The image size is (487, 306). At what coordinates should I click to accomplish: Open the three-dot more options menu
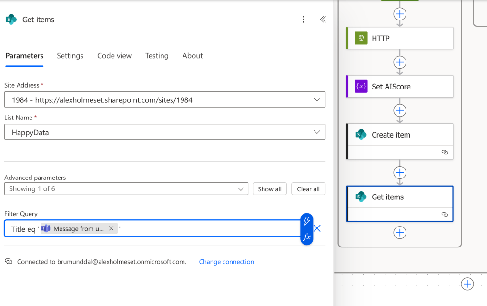[304, 20]
